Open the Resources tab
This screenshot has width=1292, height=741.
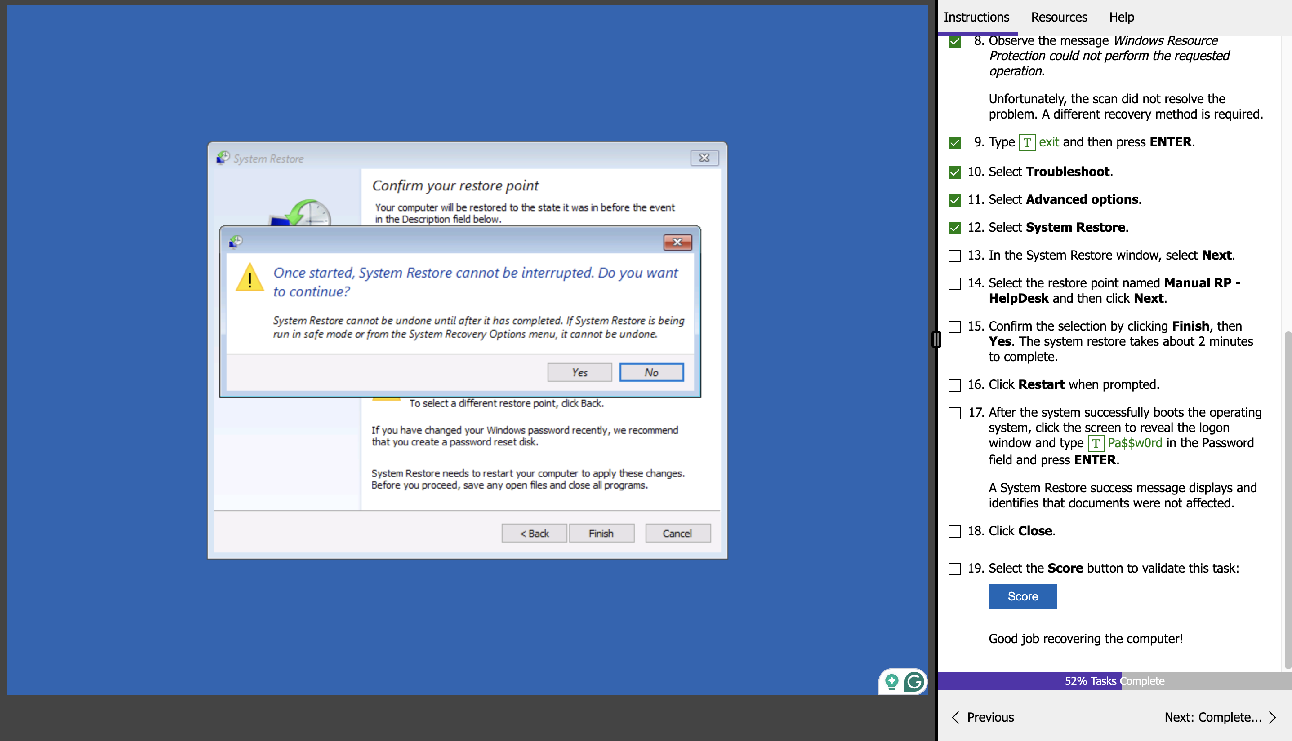[1059, 18]
